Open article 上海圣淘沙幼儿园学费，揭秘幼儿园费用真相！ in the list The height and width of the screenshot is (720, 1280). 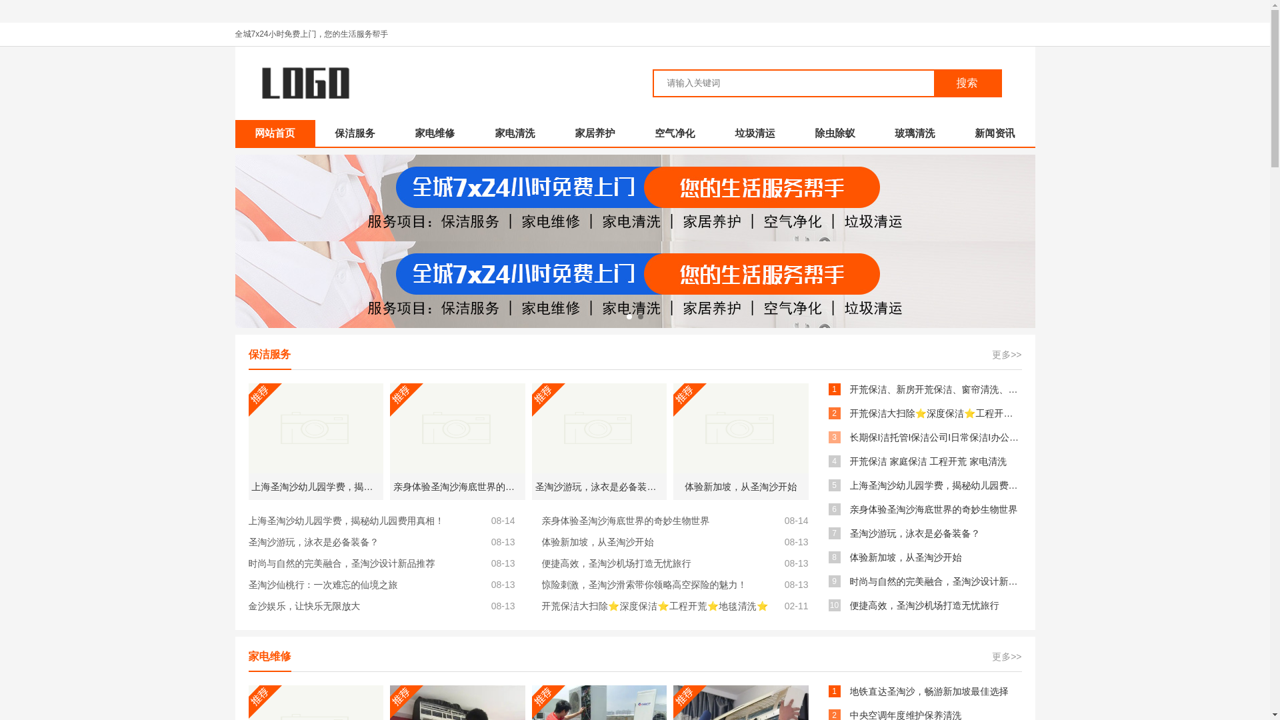click(346, 521)
